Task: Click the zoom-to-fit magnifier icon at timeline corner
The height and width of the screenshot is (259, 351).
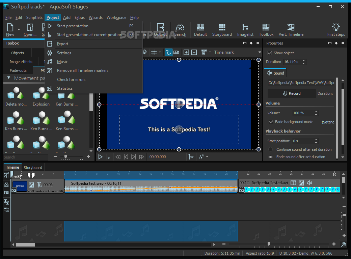Action: pos(343,244)
